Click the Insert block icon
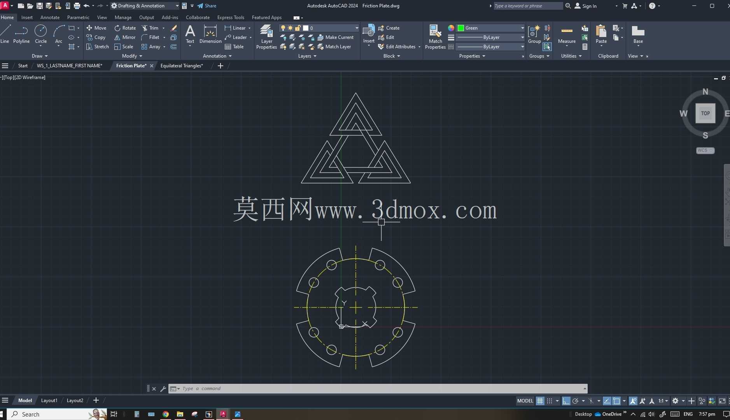This screenshot has height=420, width=730. (x=369, y=33)
